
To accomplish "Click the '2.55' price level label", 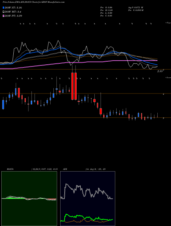I will click(160, 71).
